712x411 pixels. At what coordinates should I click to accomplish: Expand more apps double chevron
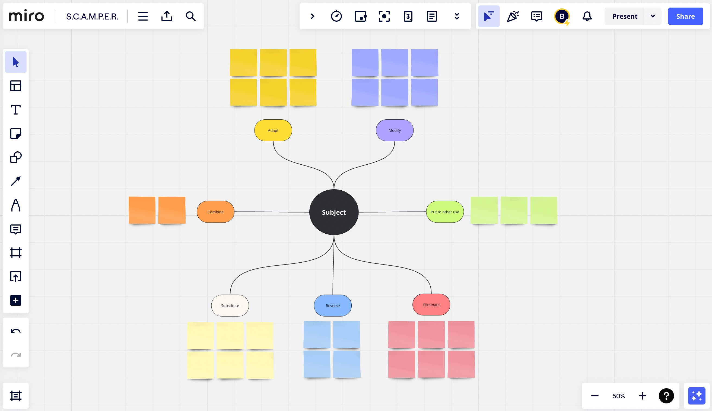click(x=457, y=16)
